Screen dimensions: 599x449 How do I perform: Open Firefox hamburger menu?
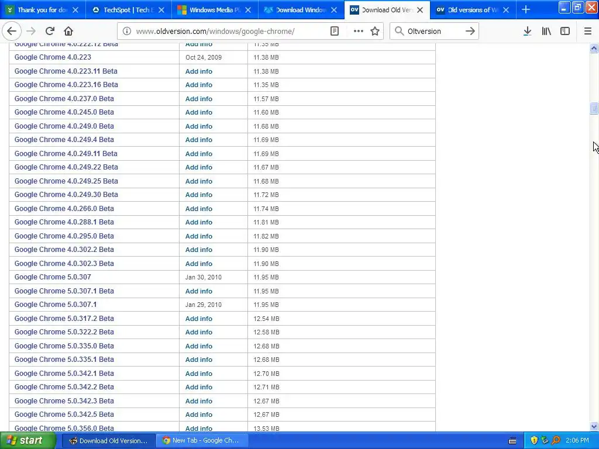click(587, 32)
